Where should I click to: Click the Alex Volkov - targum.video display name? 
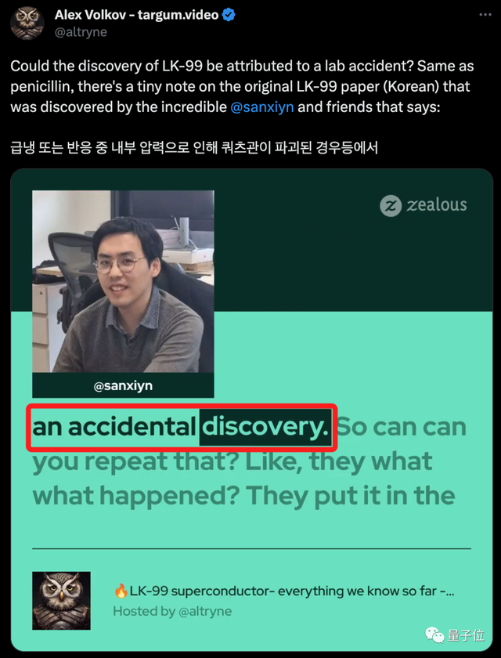(x=137, y=15)
